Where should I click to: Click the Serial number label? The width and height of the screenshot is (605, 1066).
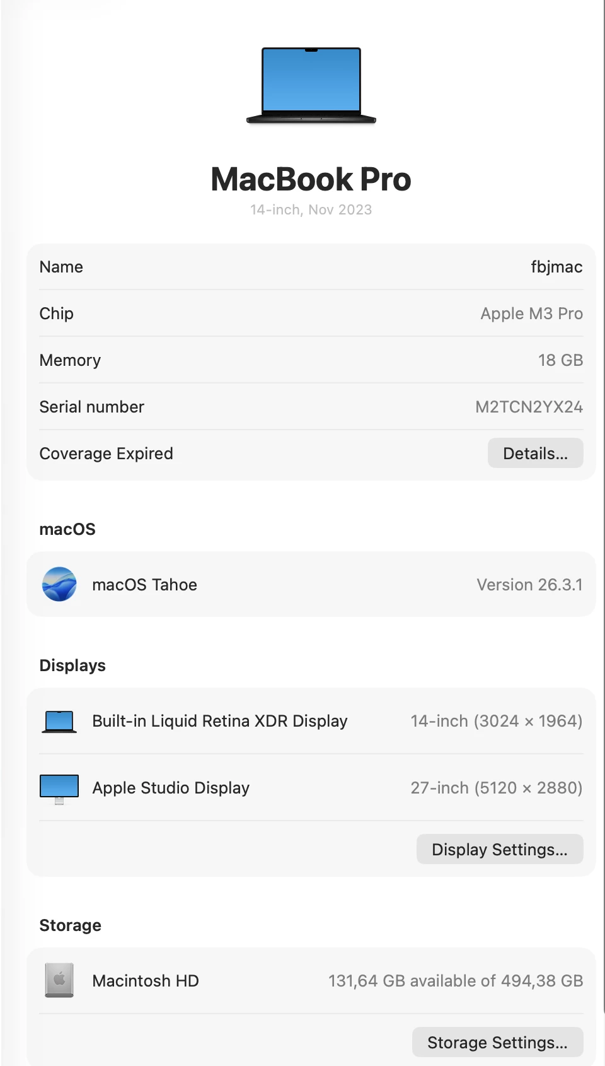click(x=92, y=407)
